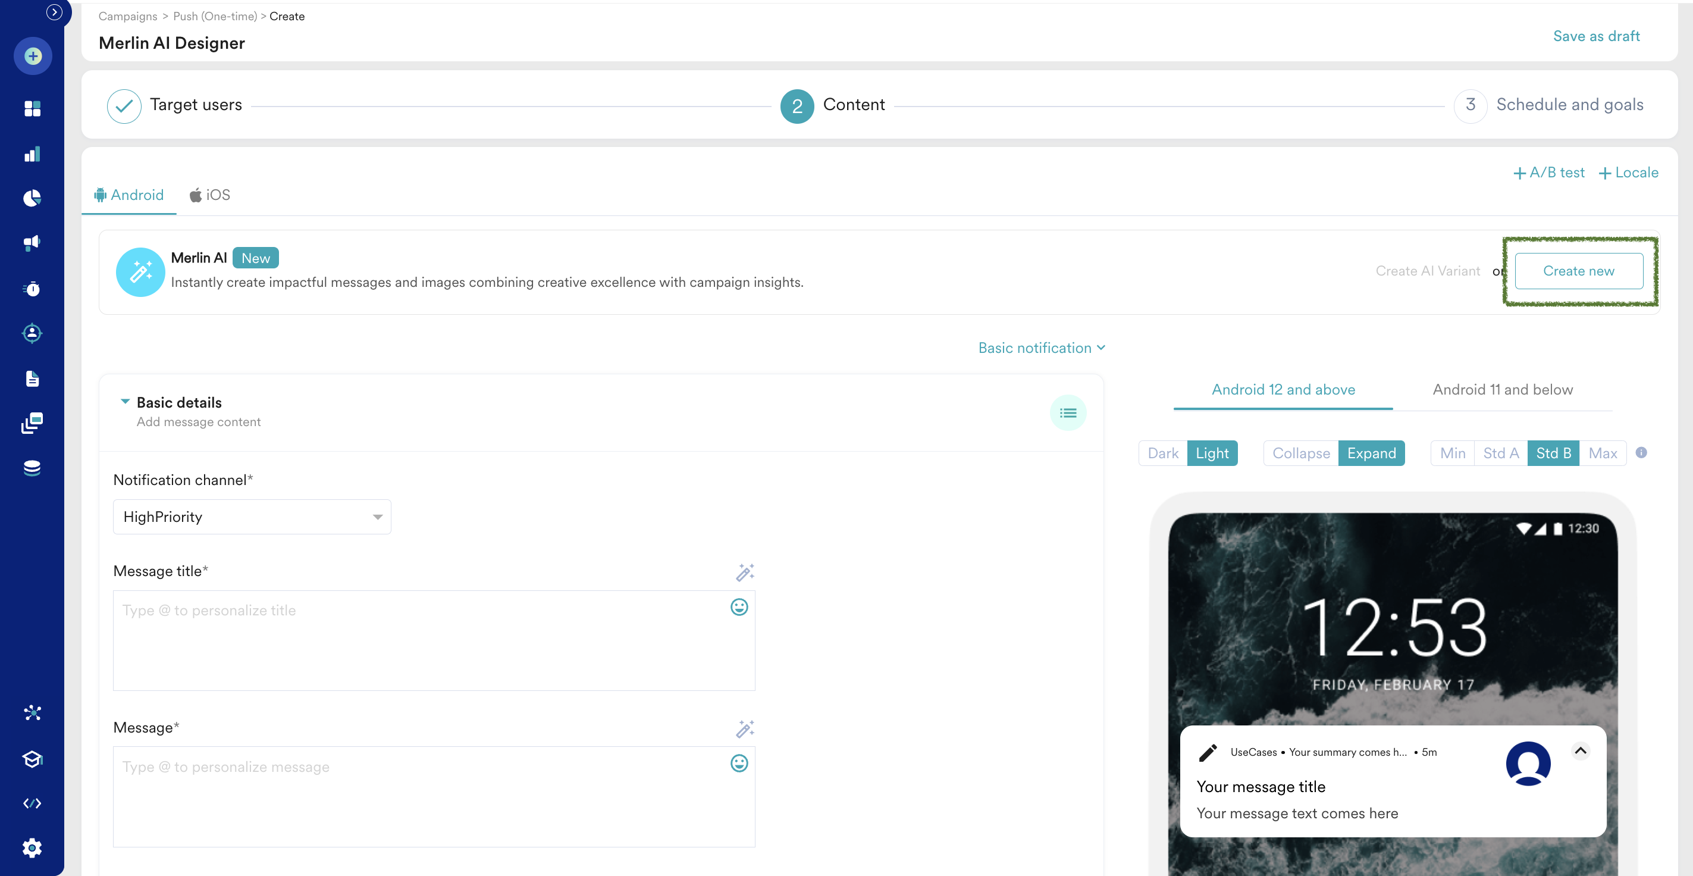Expand the sidebar with the arrow icon
Viewport: 1693px width, 876px height.
pyautogui.click(x=55, y=12)
